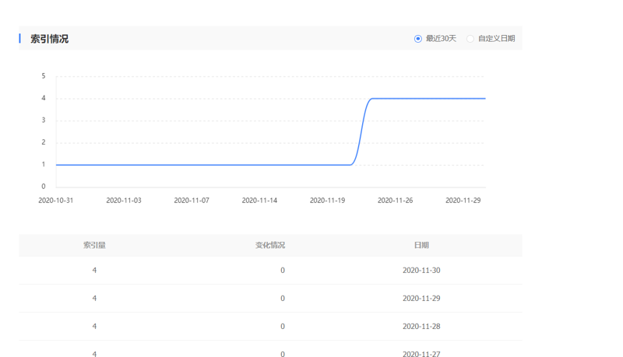The image size is (623, 357).
Task: Click the 索引量 column header
Action: point(94,245)
